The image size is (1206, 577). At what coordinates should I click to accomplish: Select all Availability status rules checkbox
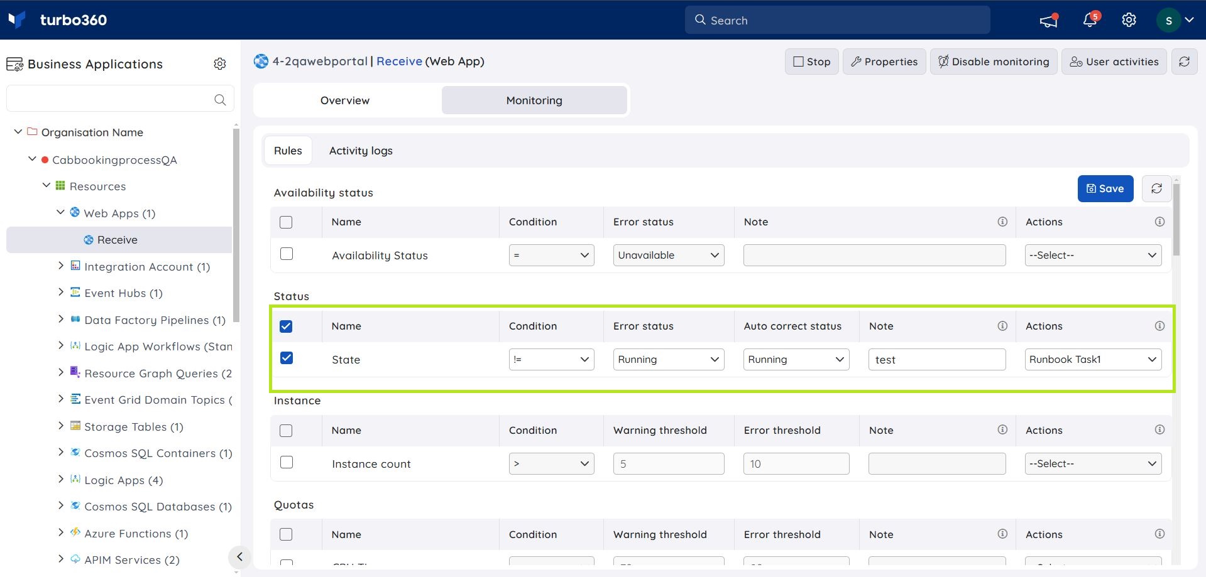(286, 222)
